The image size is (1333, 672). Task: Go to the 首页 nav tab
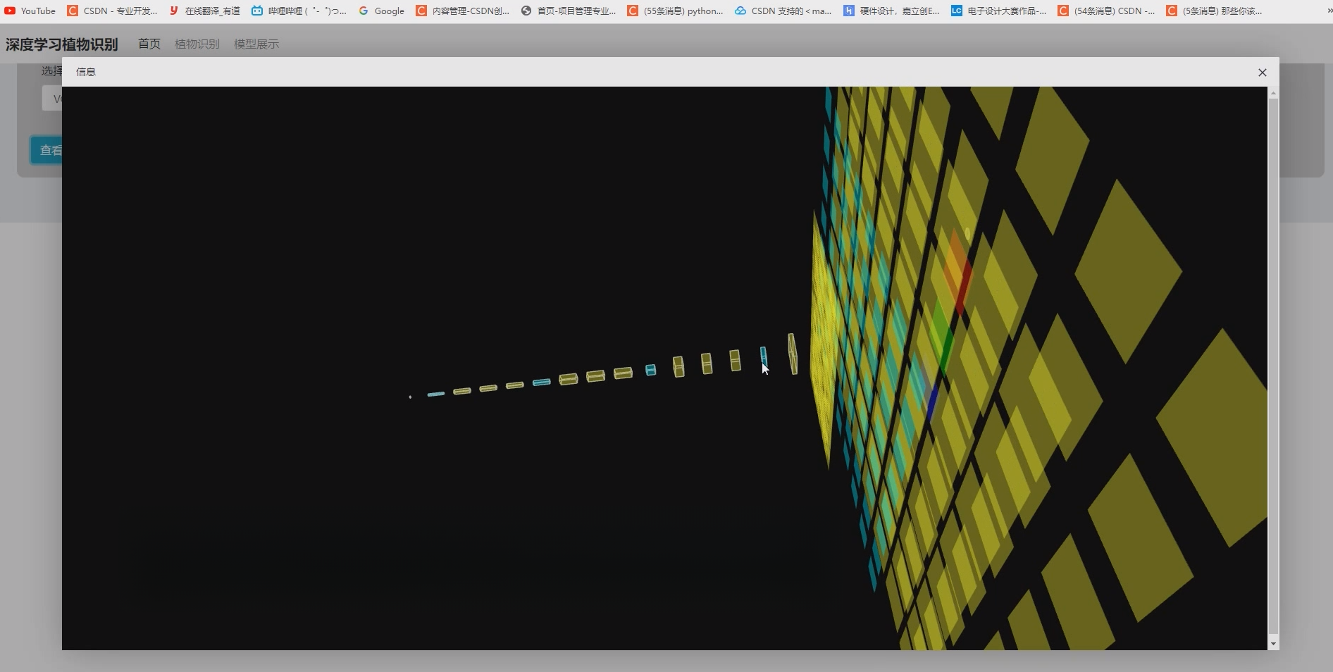pyautogui.click(x=149, y=44)
